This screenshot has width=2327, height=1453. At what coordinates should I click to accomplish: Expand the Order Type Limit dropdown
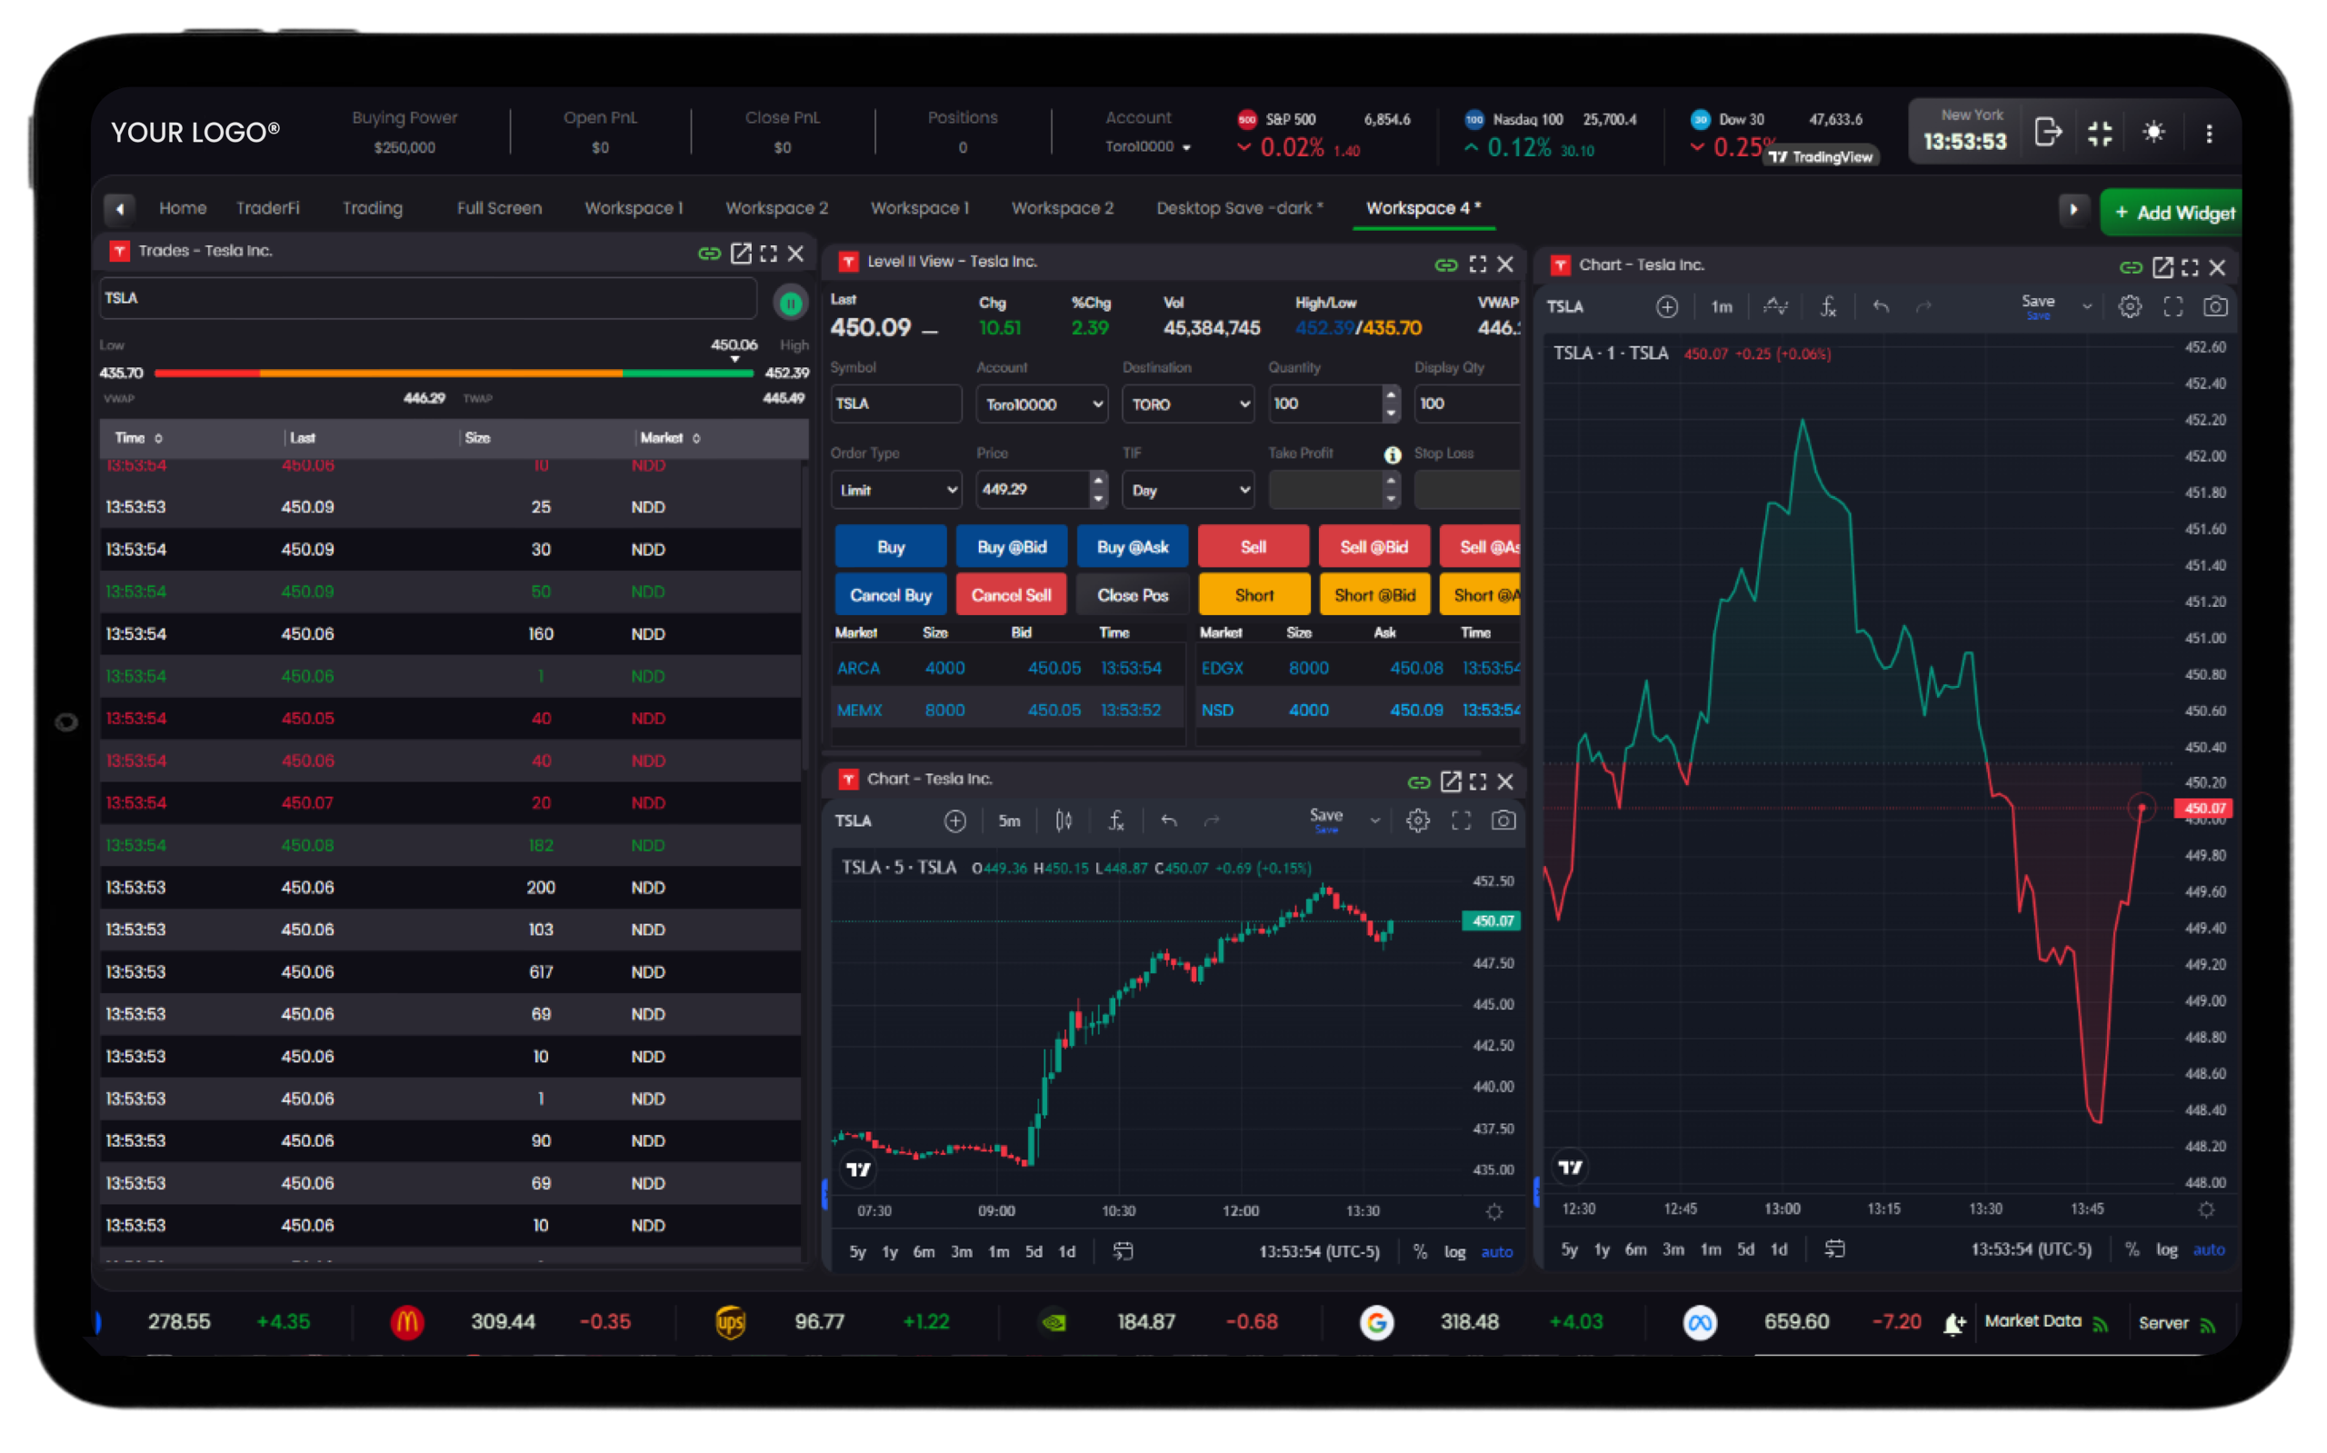pos(896,490)
